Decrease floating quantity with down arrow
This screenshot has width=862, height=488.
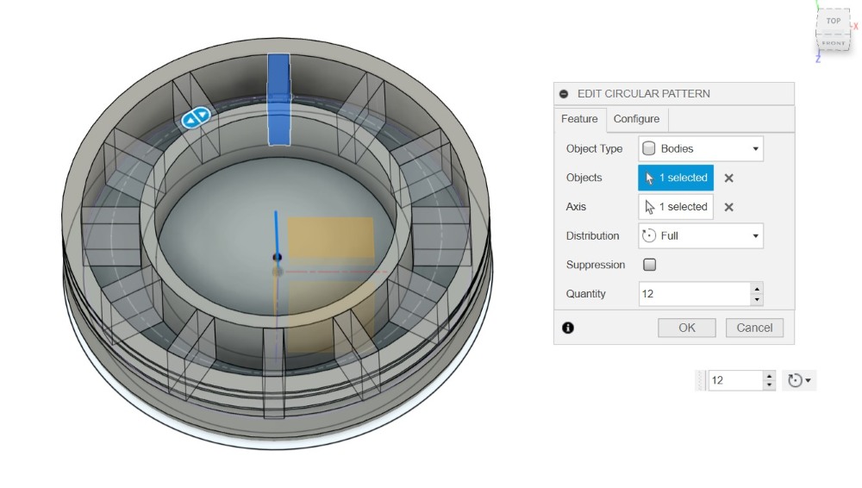[x=770, y=385]
